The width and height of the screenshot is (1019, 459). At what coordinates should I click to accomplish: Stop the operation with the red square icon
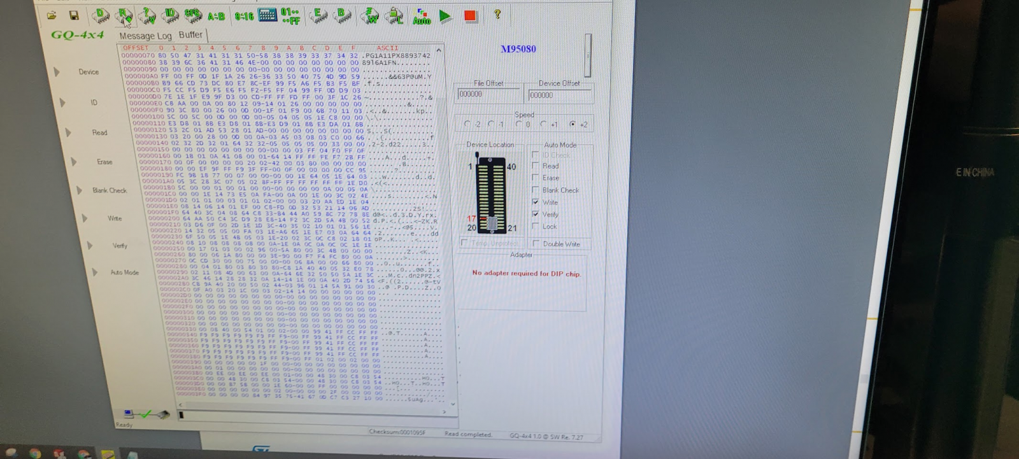pyautogui.click(x=471, y=16)
